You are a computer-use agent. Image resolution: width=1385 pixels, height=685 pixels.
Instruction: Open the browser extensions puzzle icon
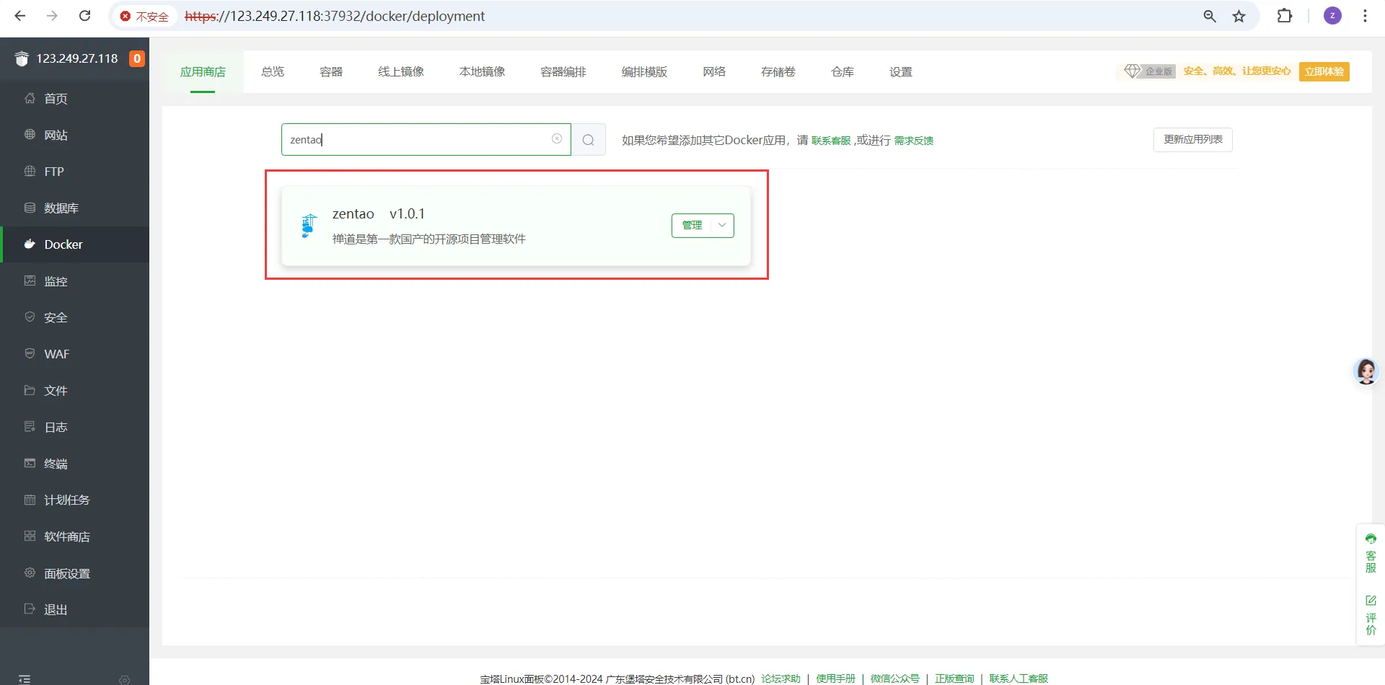[x=1285, y=16]
